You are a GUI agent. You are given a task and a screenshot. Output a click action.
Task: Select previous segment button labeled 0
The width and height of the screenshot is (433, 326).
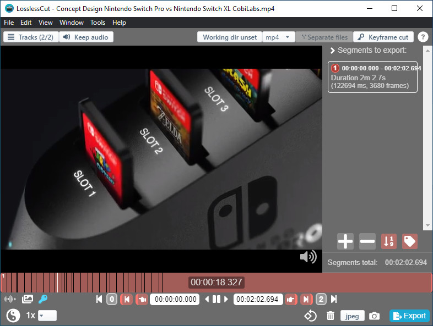click(x=112, y=299)
